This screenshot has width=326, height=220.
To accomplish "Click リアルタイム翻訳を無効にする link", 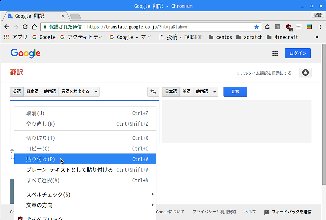I will [x=264, y=73].
